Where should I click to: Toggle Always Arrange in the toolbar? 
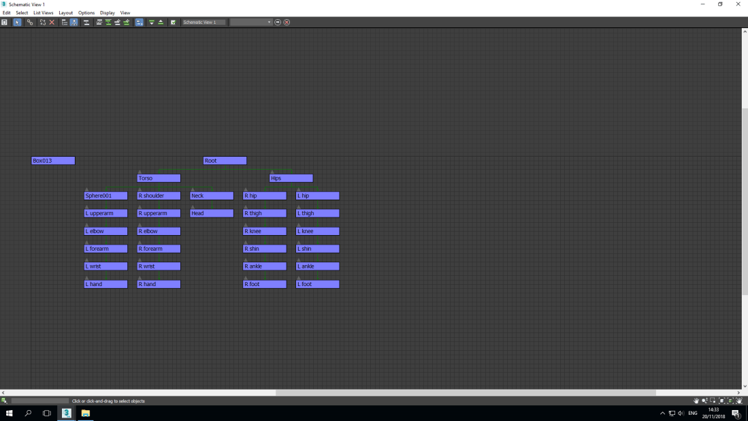pyautogui.click(x=86, y=22)
